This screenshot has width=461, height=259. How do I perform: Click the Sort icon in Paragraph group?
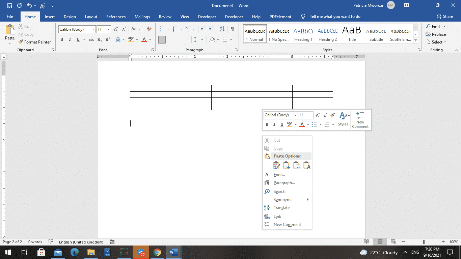tap(222, 29)
